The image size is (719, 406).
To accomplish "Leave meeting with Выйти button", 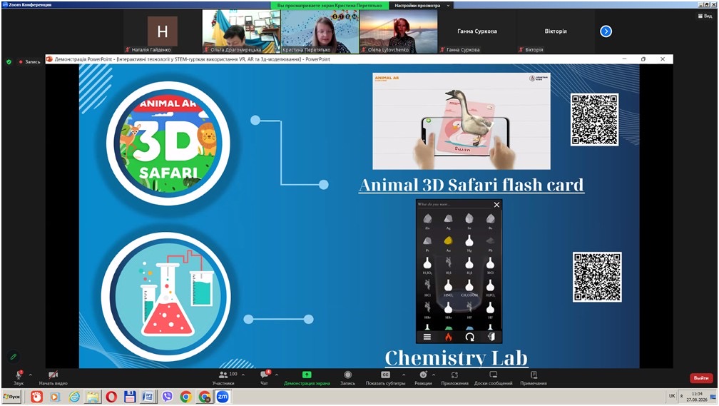I will pyautogui.click(x=701, y=378).
